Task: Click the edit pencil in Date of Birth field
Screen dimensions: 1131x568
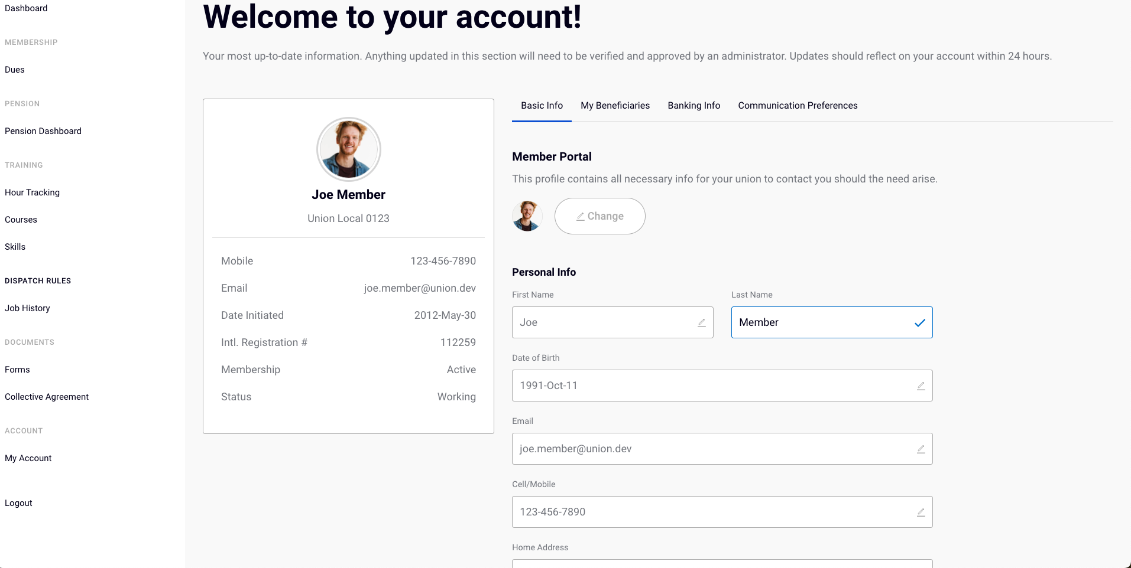Action: click(921, 386)
